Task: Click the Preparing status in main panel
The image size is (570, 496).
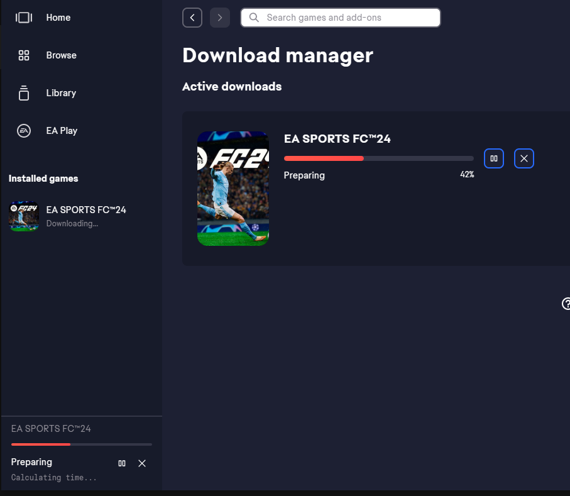Action: point(304,175)
